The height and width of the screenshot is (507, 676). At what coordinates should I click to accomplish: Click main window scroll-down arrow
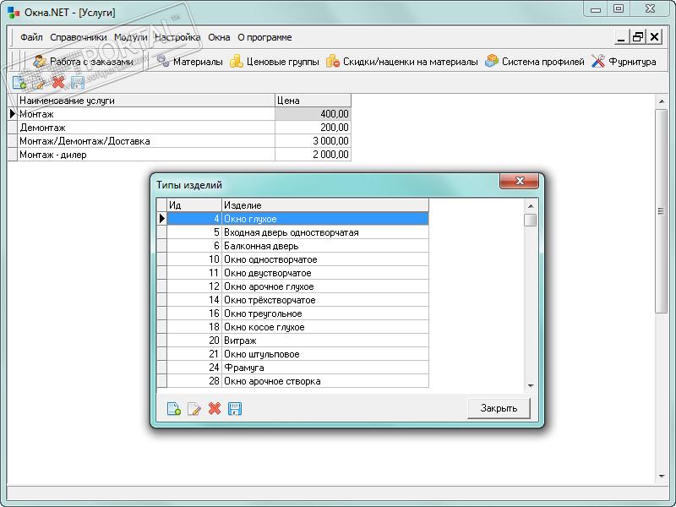pos(662,477)
